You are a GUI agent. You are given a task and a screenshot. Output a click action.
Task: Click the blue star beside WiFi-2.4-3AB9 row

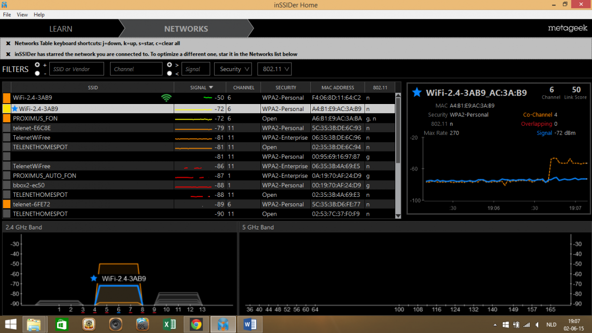click(x=15, y=109)
